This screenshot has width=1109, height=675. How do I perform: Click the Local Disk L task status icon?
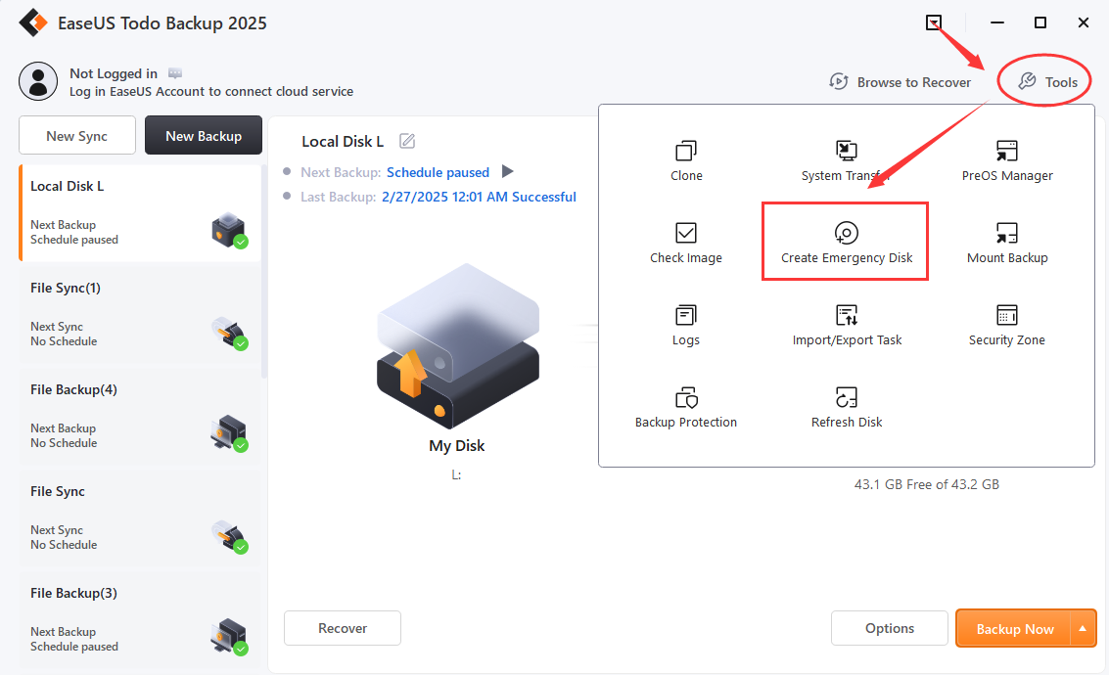pos(229,231)
